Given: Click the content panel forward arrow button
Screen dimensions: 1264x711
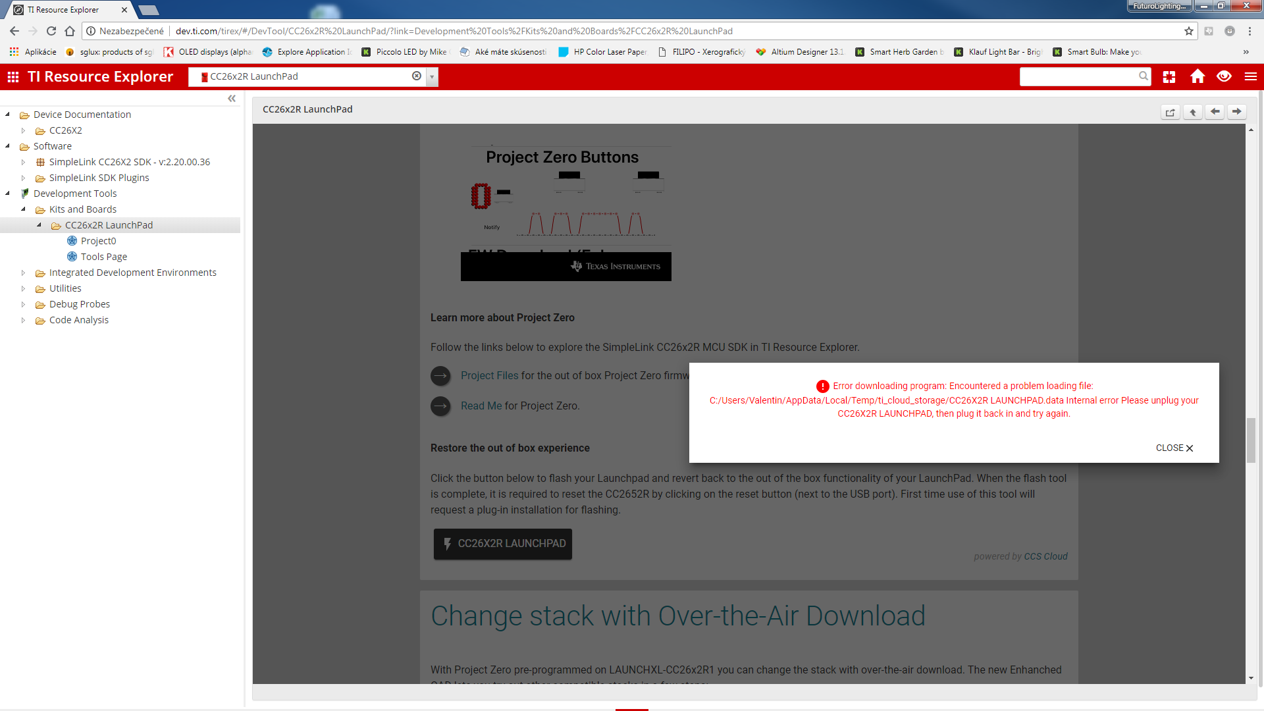Looking at the screenshot, I should (x=1237, y=112).
